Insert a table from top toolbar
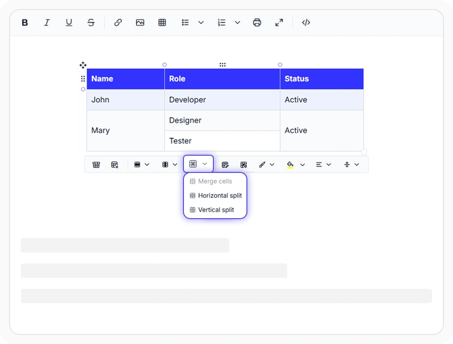The height and width of the screenshot is (344, 453). (x=162, y=23)
